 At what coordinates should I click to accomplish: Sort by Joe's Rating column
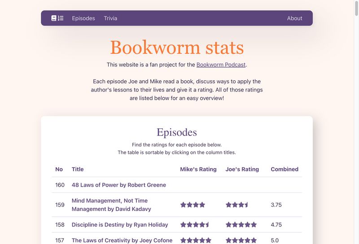tap(242, 169)
